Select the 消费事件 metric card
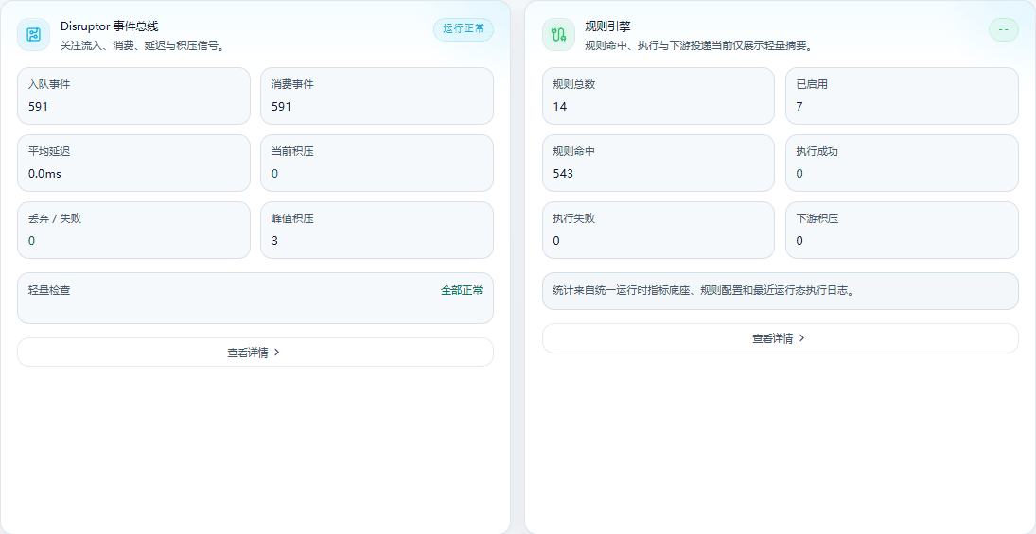 coord(377,95)
